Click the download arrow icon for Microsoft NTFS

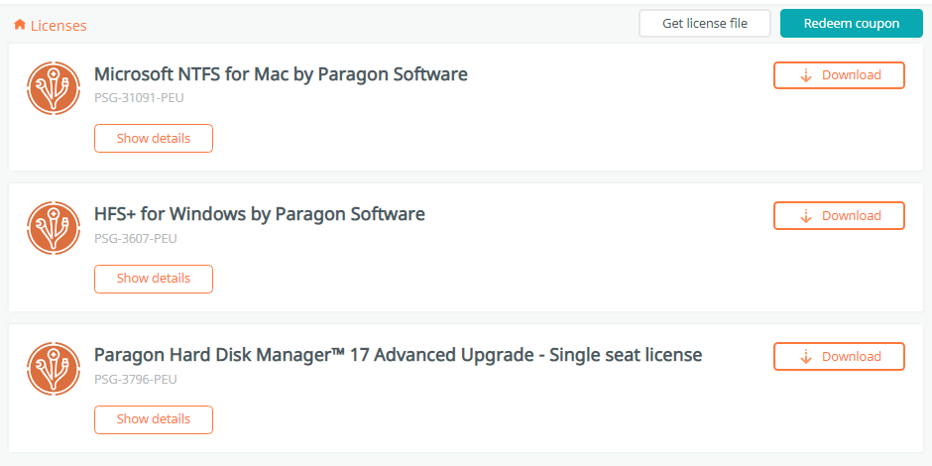[806, 75]
